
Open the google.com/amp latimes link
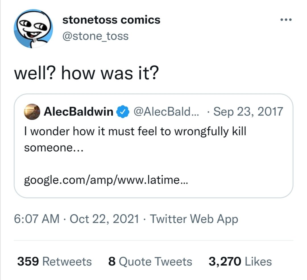click(106, 179)
